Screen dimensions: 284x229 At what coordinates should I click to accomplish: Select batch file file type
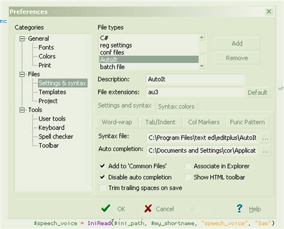(149, 67)
